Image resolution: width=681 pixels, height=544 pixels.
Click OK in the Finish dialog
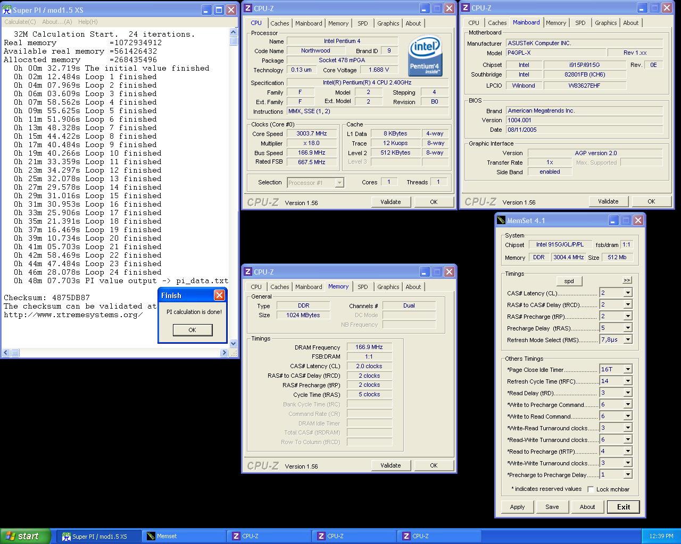[x=192, y=330]
